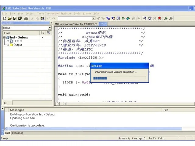Screen dimensions: 195x146
Task: Click the Go To Line toolbar icon
Action: coord(118,19)
